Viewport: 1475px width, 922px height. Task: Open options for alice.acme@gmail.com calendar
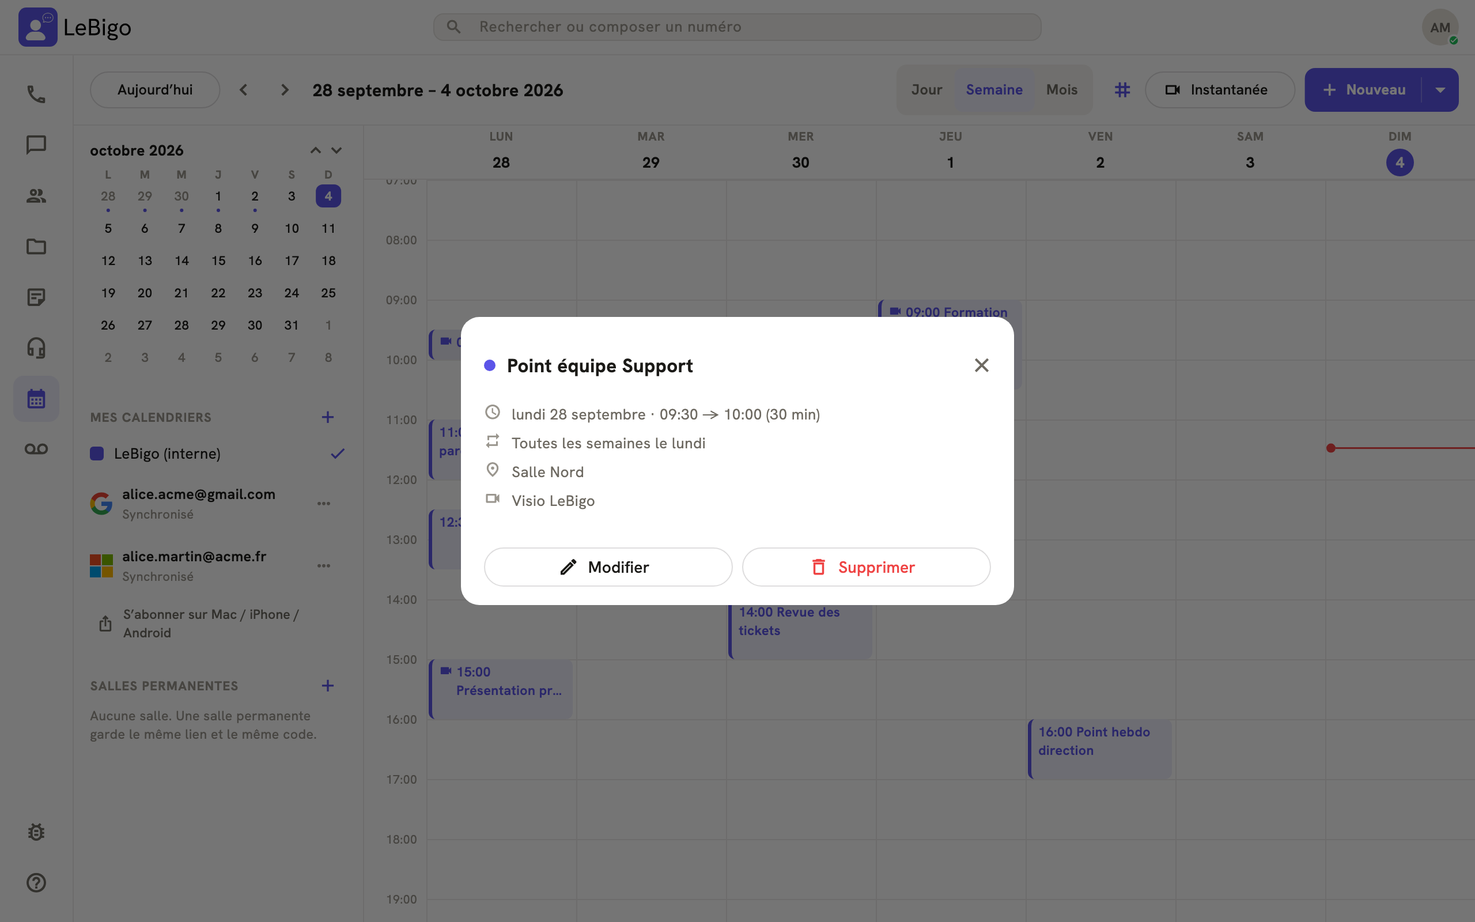click(x=324, y=504)
